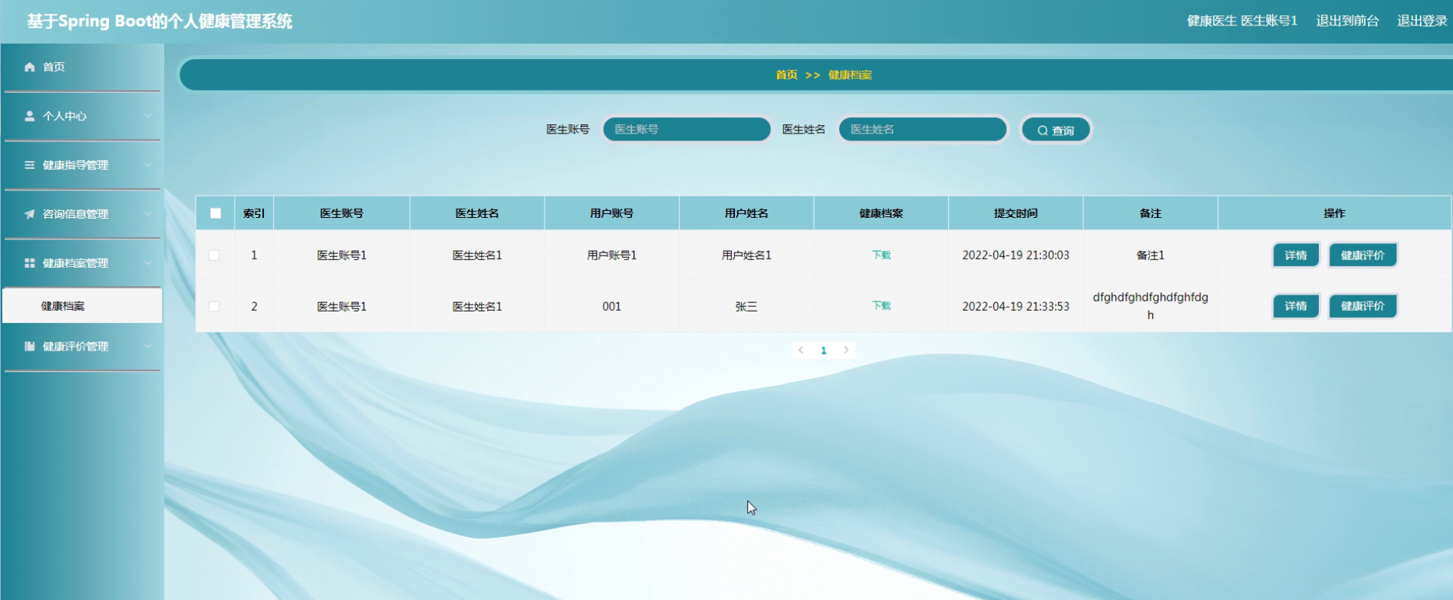The height and width of the screenshot is (600, 1453).
Task: Open the 首页 sidebar menu item
Action: pos(82,67)
